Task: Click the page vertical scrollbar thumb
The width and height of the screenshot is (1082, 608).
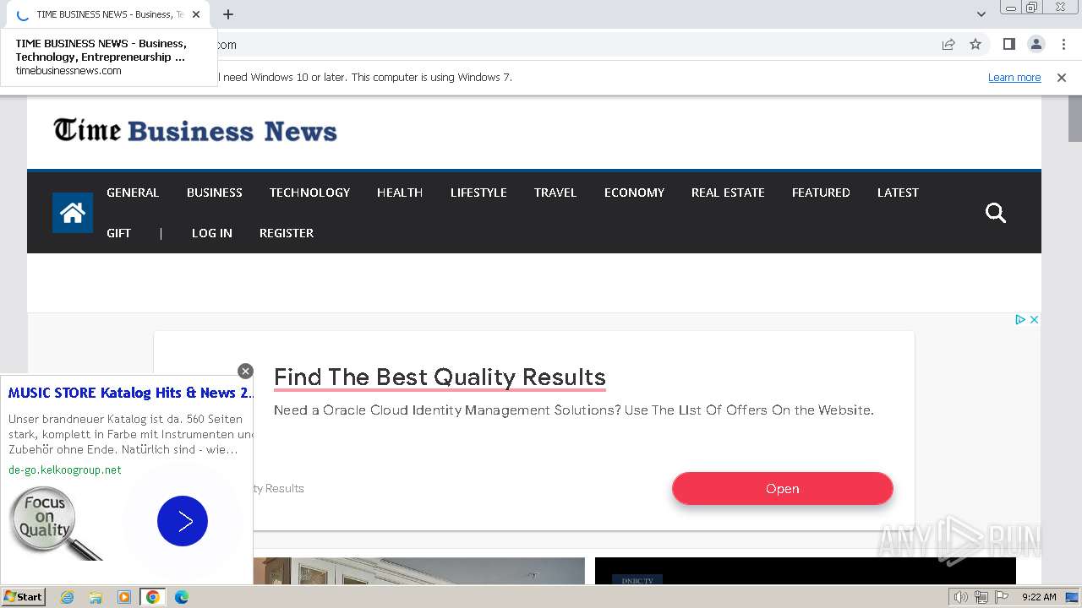Action: pos(1074,119)
